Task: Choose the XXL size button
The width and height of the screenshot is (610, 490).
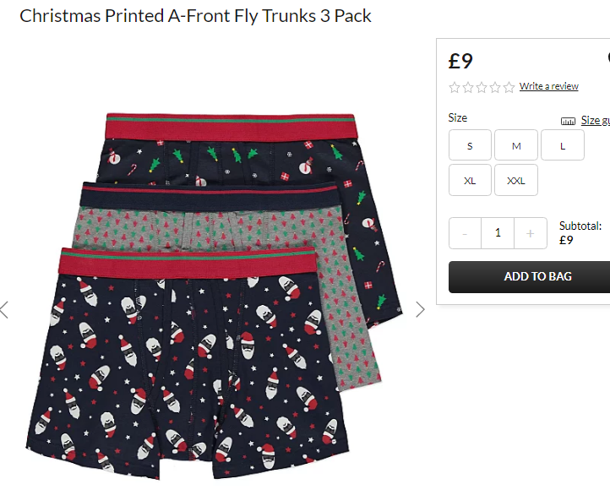Action: click(516, 180)
